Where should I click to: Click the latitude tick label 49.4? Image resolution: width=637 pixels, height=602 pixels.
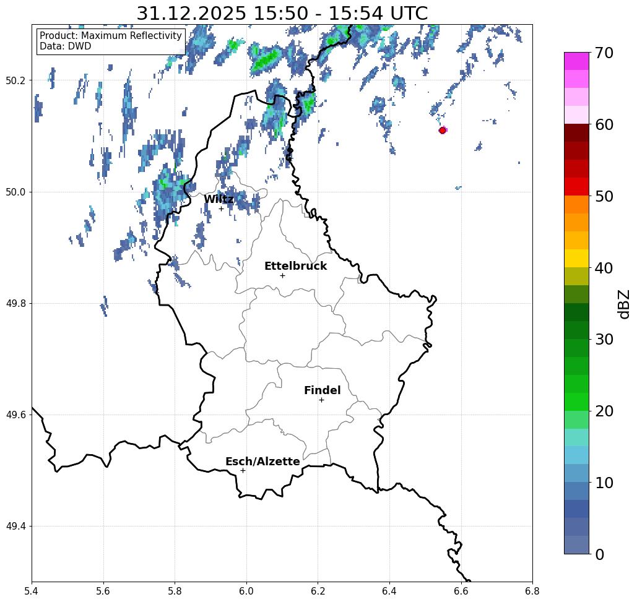point(15,526)
